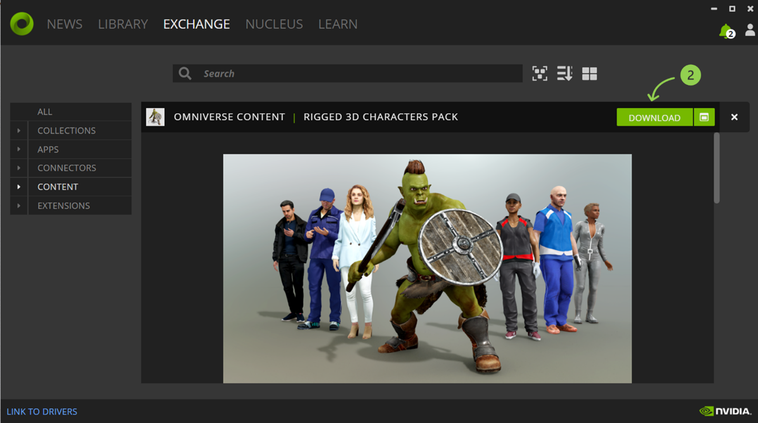The width and height of the screenshot is (758, 423).
Task: Maximize the launcher window
Action: [732, 9]
